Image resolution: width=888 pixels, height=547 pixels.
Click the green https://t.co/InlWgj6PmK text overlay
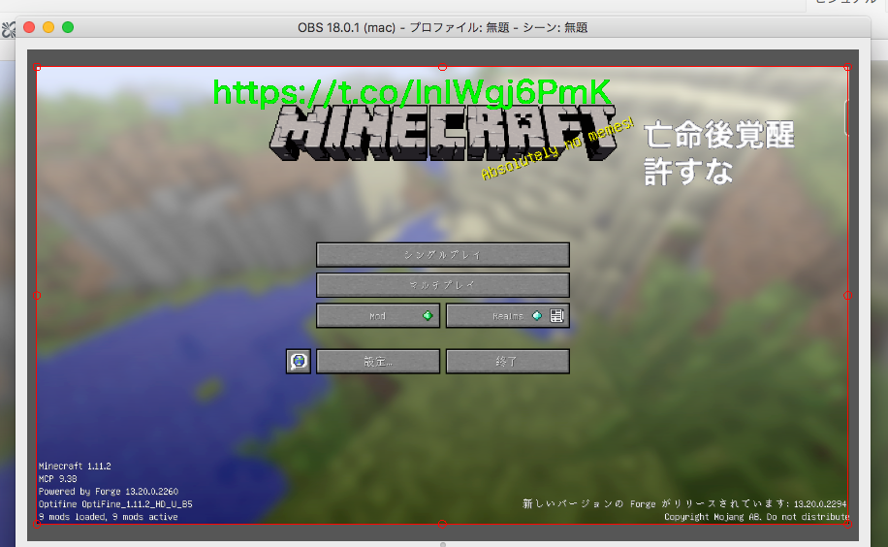click(x=412, y=92)
